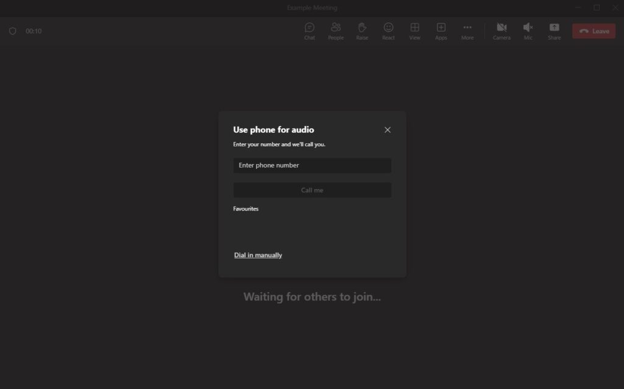Minimize the Example Meeting window
The width and height of the screenshot is (624, 389).
(578, 7)
